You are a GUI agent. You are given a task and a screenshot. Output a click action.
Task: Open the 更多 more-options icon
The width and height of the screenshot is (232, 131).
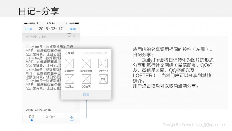(x=103, y=79)
